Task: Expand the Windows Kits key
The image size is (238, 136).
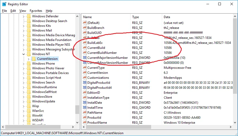Action: [23, 26]
